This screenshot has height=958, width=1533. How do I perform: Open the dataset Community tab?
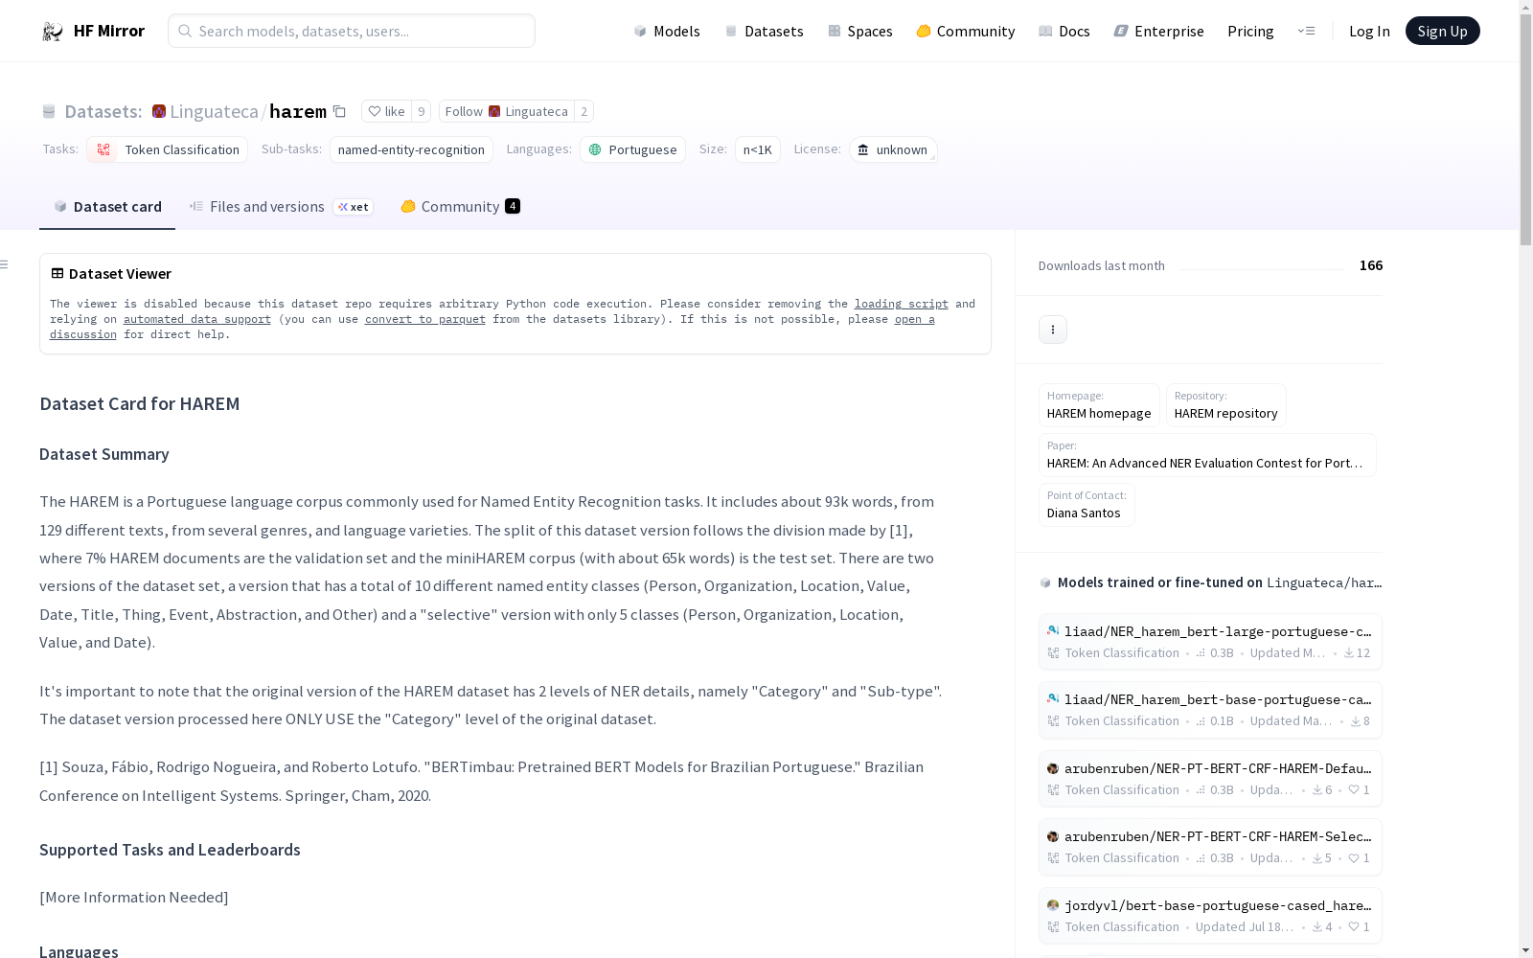[x=460, y=206]
